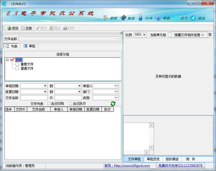Open 短信 messaging icon
Screen dimensions: 216x171
click(123, 18)
